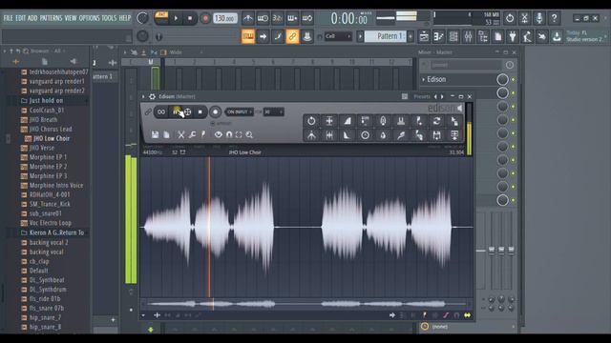Click the microphone icon in top toolbar
Screen dimensions: 611x343
(x=539, y=18)
